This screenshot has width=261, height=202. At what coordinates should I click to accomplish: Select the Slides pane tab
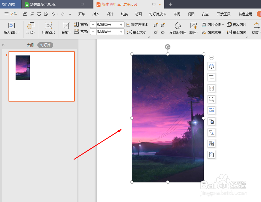pos(45,45)
